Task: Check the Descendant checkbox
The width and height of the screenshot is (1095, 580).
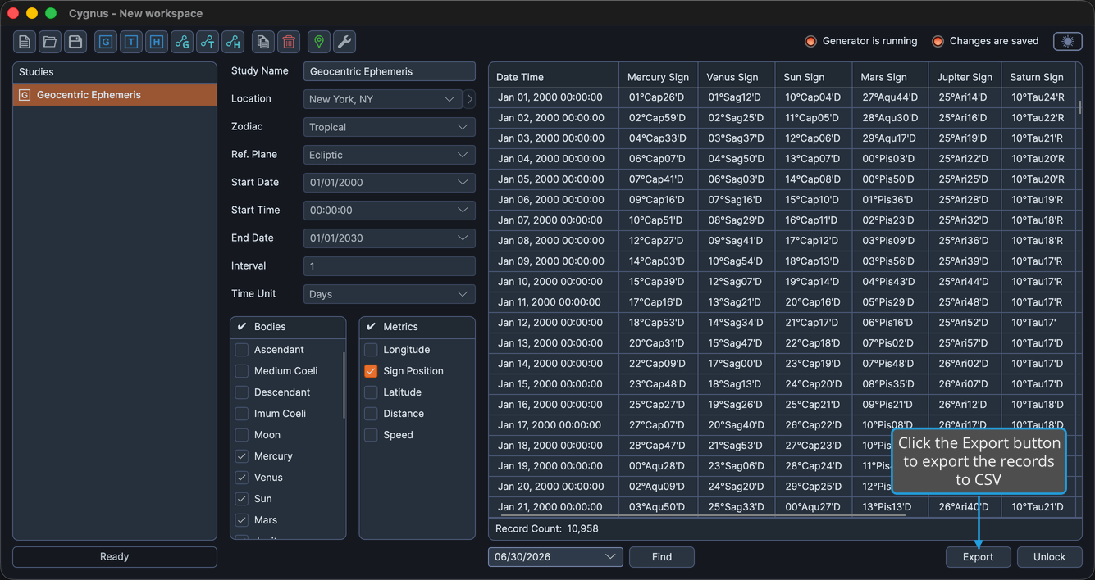Action: [x=242, y=392]
